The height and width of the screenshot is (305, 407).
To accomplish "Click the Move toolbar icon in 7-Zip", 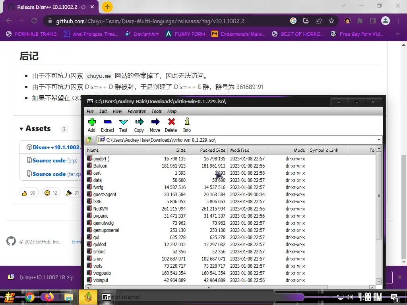I will pyautogui.click(x=155, y=125).
